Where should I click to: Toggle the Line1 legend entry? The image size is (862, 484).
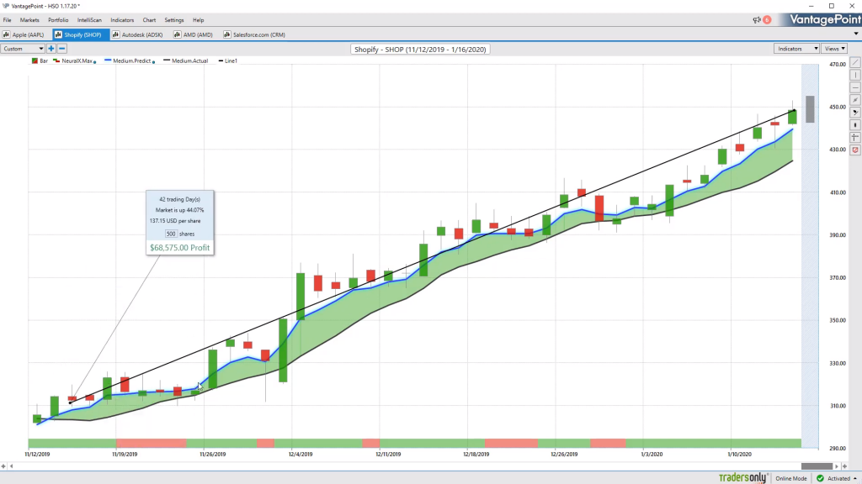point(227,60)
